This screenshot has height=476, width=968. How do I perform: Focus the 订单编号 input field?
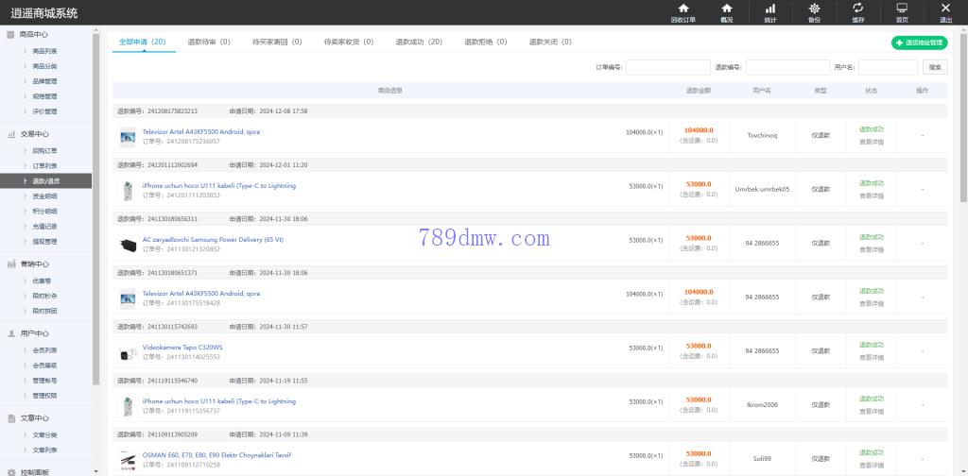668,68
